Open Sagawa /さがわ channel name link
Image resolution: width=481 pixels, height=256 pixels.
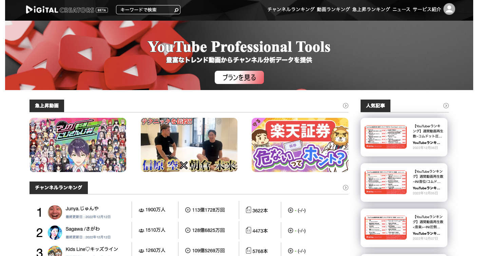[x=83, y=229]
